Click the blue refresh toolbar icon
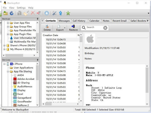151x113 pixels. [x=11, y=13]
